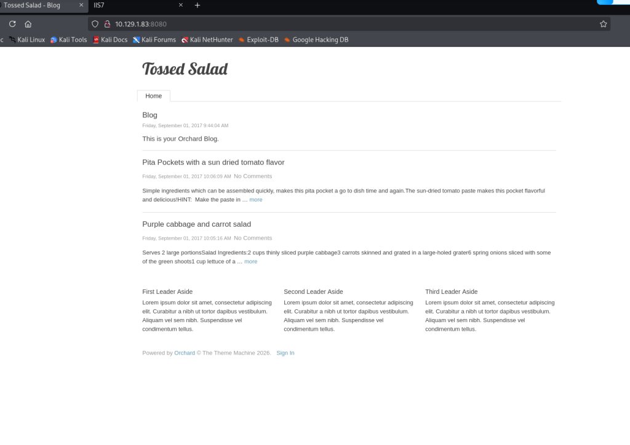Viewport: 630px width, 445px height.
Task: Open the Exploit-DB bookmark
Action: coord(258,40)
